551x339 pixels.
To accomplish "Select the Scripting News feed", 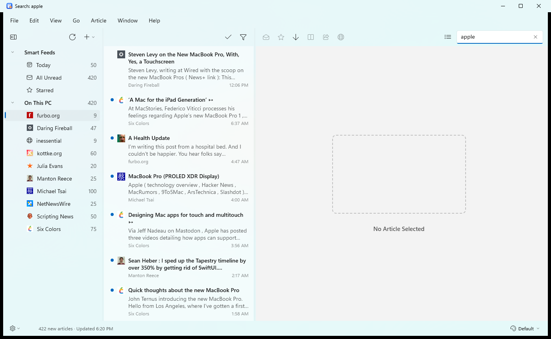I will (x=52, y=216).
